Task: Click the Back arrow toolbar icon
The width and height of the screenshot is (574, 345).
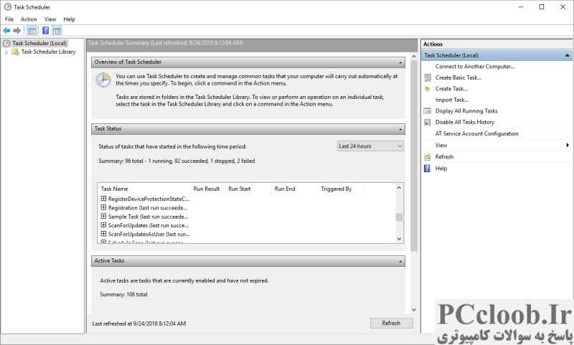Action: coord(6,31)
